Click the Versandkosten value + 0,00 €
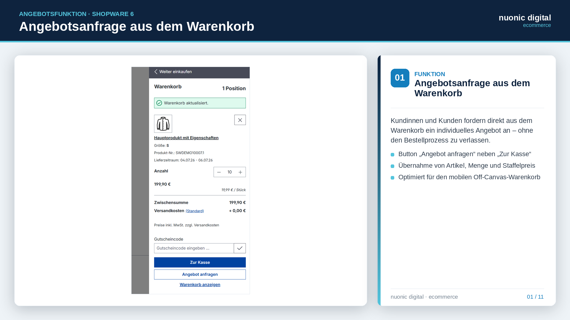The width and height of the screenshot is (570, 320). coord(237,211)
